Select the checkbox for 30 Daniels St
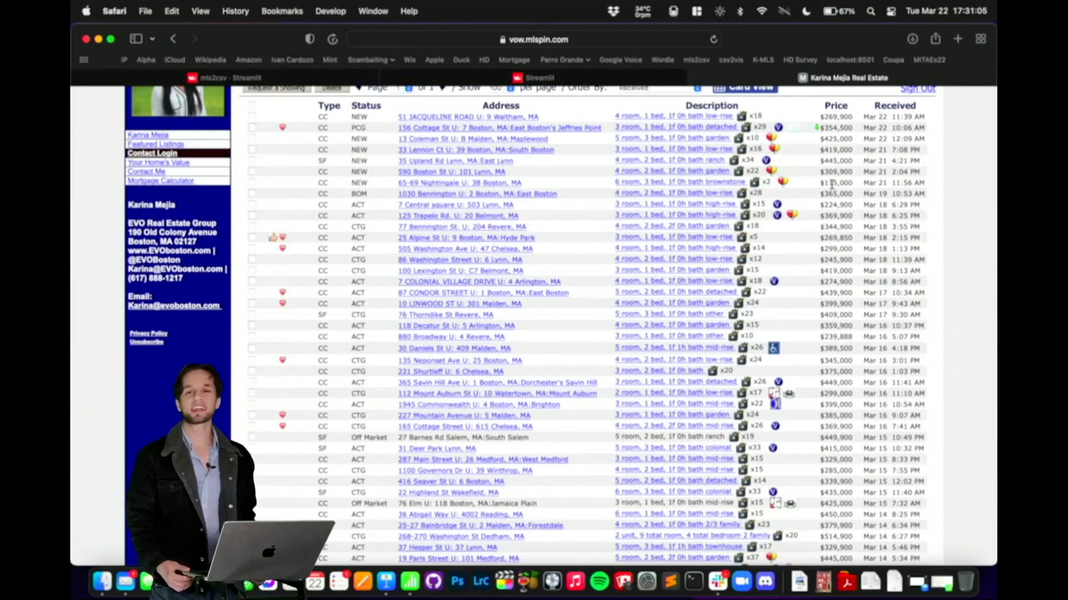 [252, 348]
